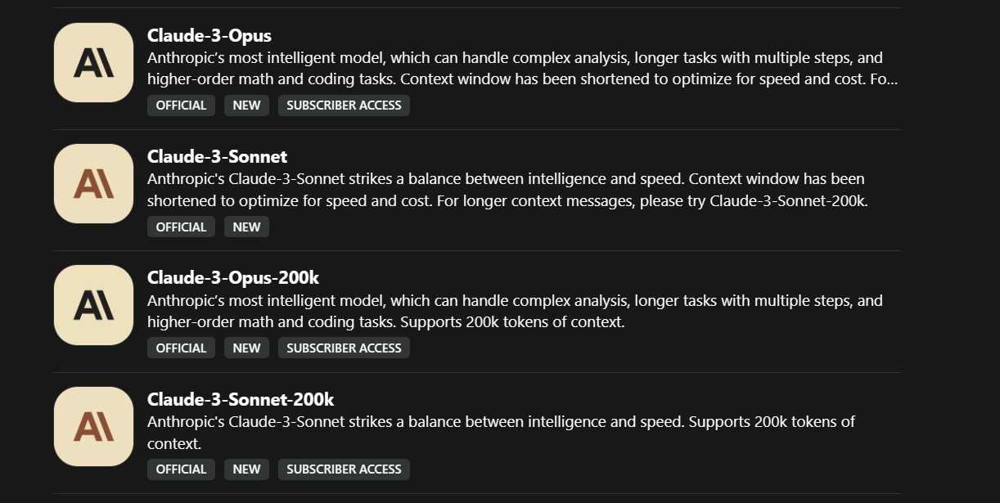This screenshot has height=503, width=1000.
Task: Click SUBSCRIBER ACCESS badge under Claude-3-Sonnet-200k
Action: (x=344, y=469)
